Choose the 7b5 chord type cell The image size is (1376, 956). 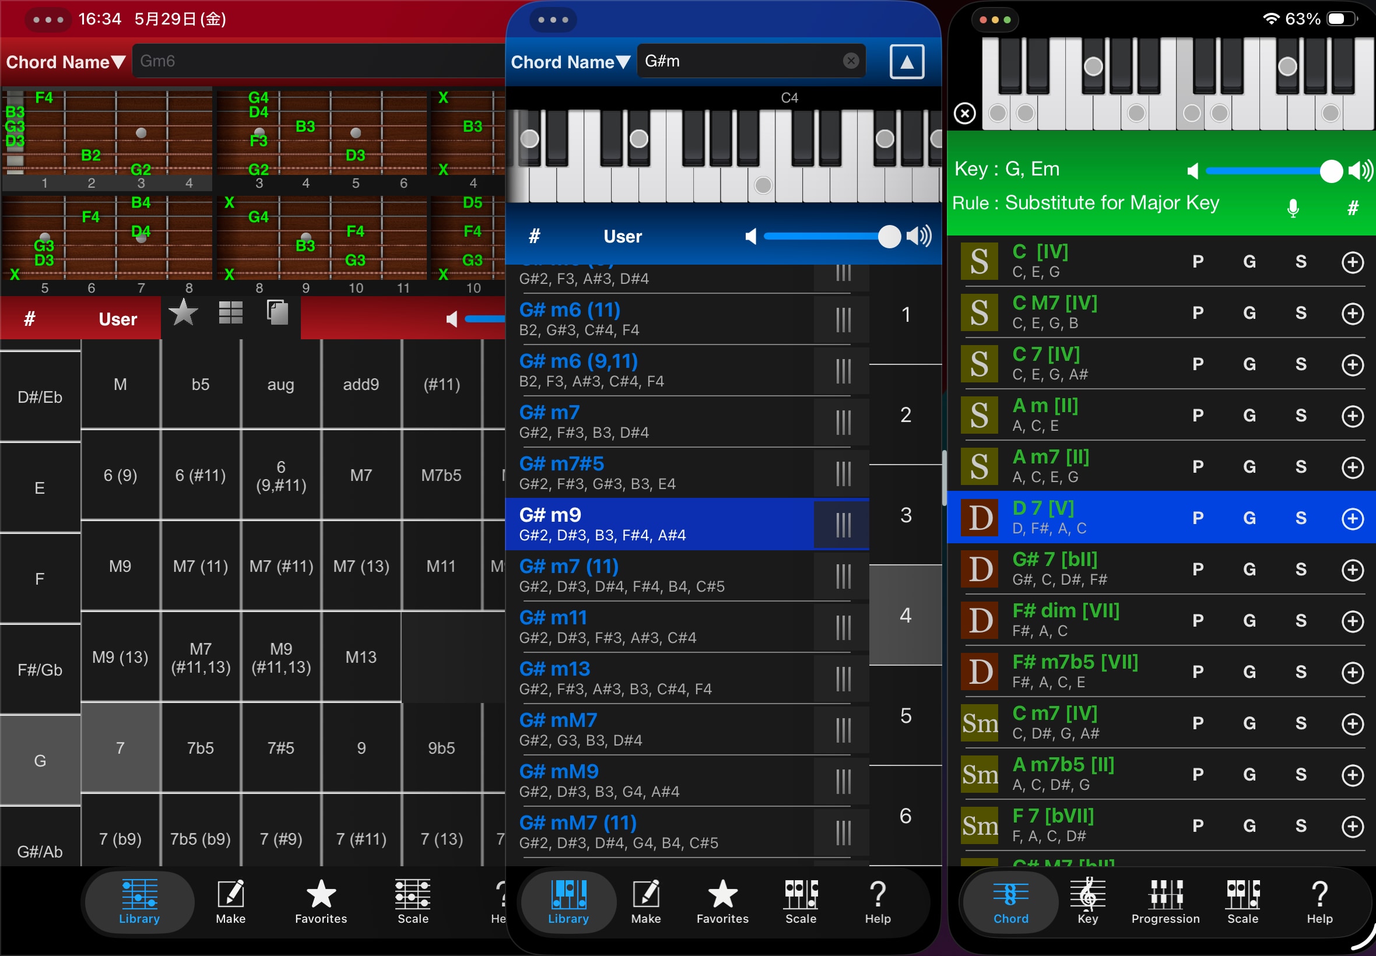(201, 747)
